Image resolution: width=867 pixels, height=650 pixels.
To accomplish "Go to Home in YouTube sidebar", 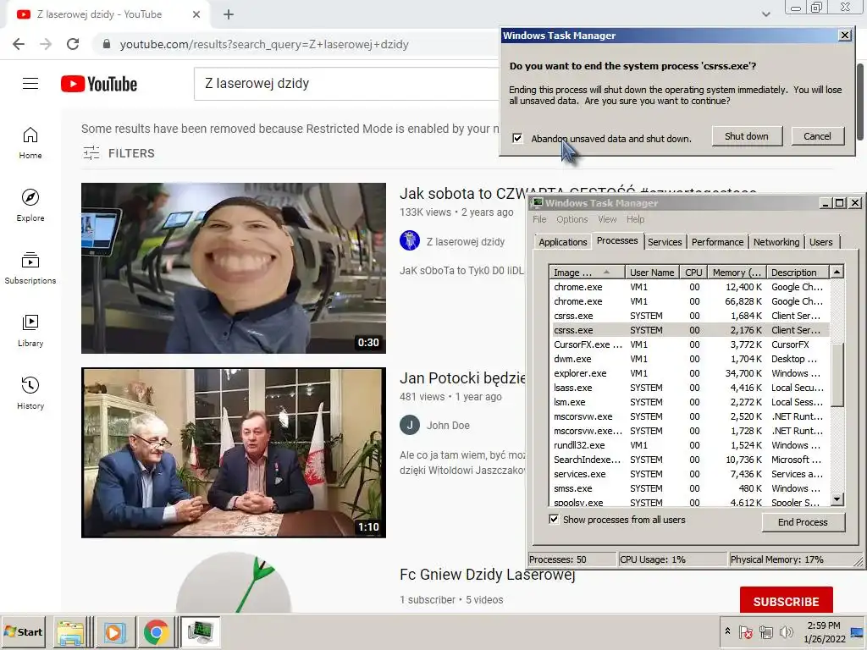I will pos(30,143).
